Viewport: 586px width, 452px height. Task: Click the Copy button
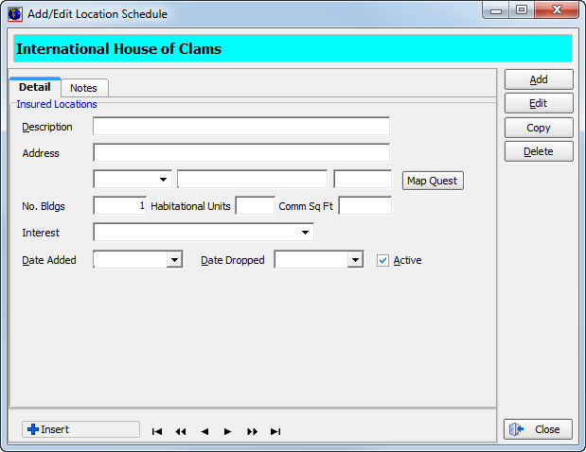click(538, 128)
